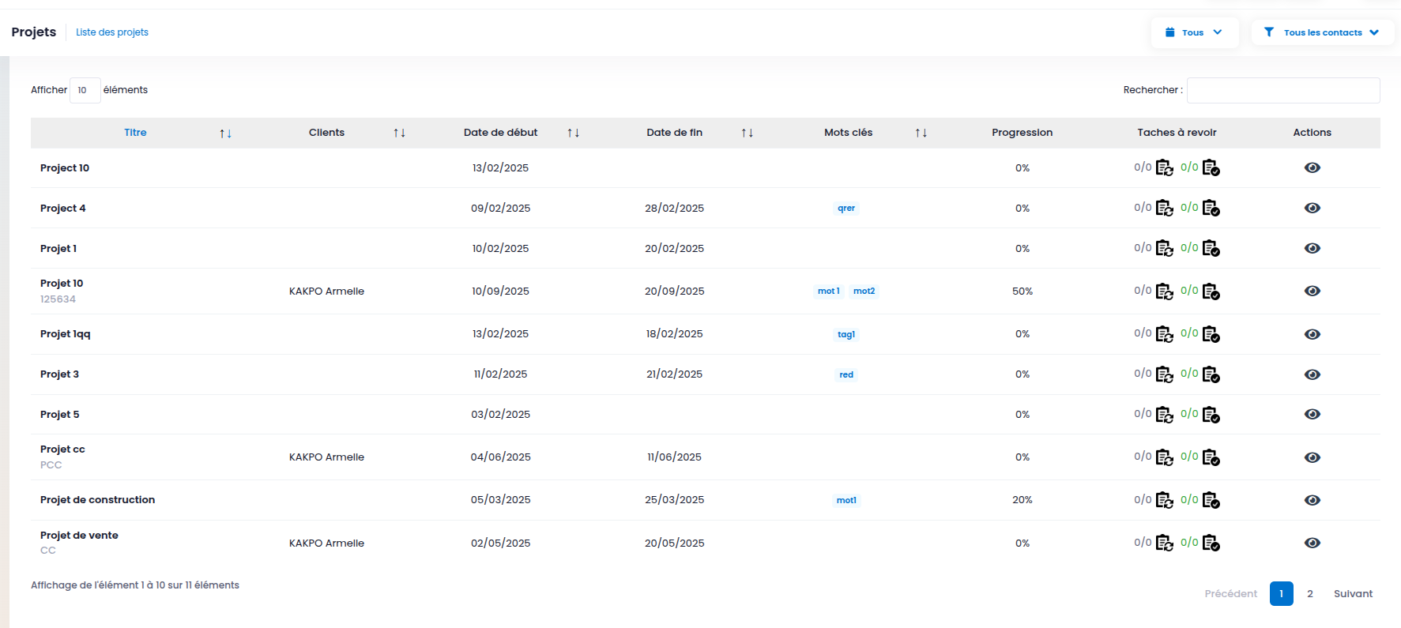The height and width of the screenshot is (628, 1401).
Task: Click the calendar icon in the Tous filter
Action: 1170,32
